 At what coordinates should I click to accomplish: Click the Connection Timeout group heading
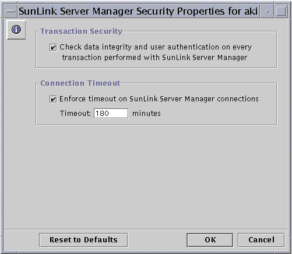80,83
